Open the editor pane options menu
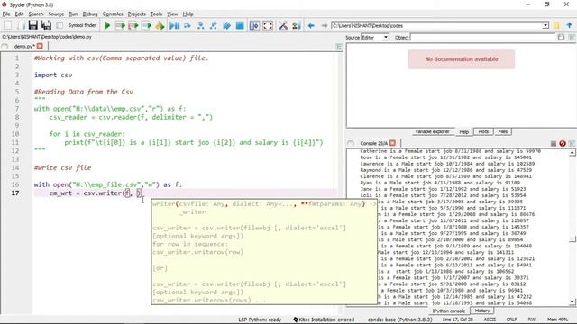This screenshot has width=577, height=324. pos(339,47)
